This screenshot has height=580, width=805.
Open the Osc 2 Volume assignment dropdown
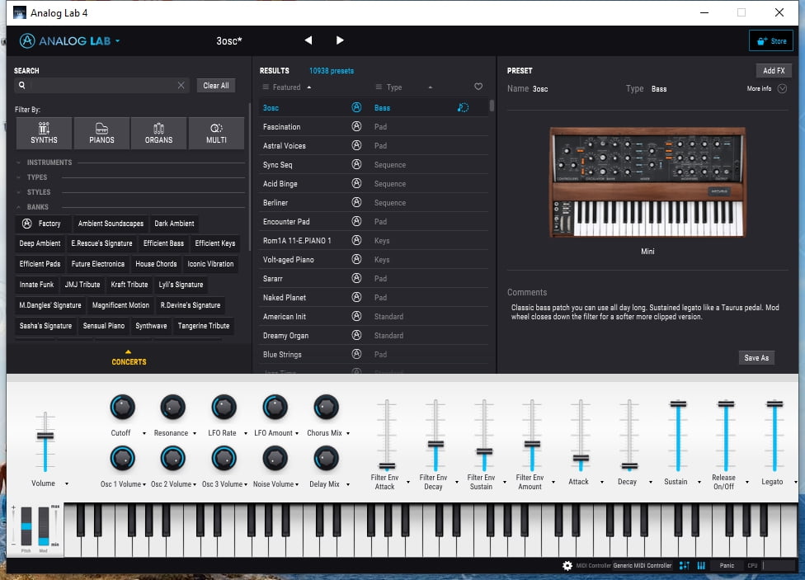coord(195,484)
